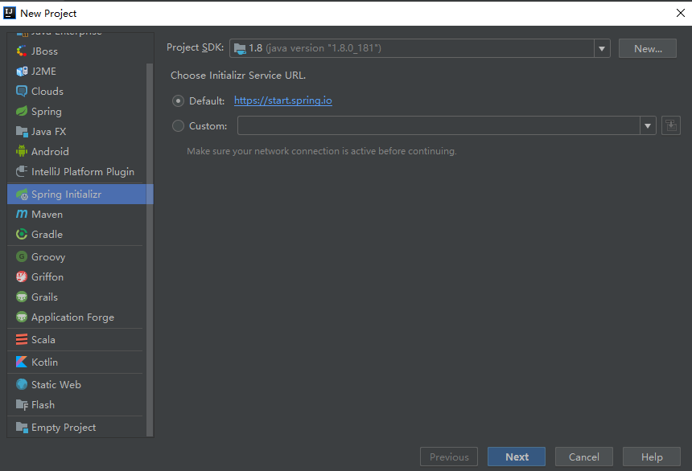Close the New Project dialog
Image resolution: width=692 pixels, height=471 pixels.
click(x=681, y=13)
